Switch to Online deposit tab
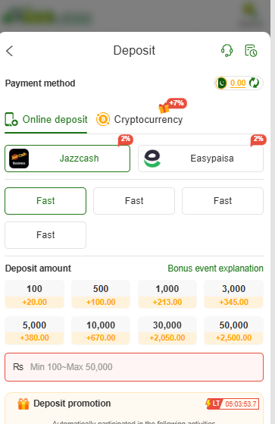 pos(46,120)
